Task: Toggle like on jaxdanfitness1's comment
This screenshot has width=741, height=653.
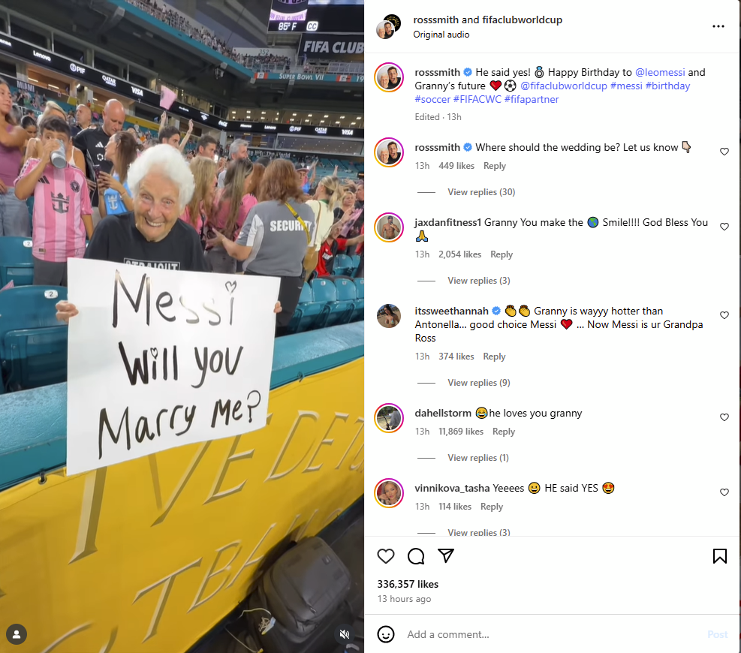Action: (x=724, y=227)
